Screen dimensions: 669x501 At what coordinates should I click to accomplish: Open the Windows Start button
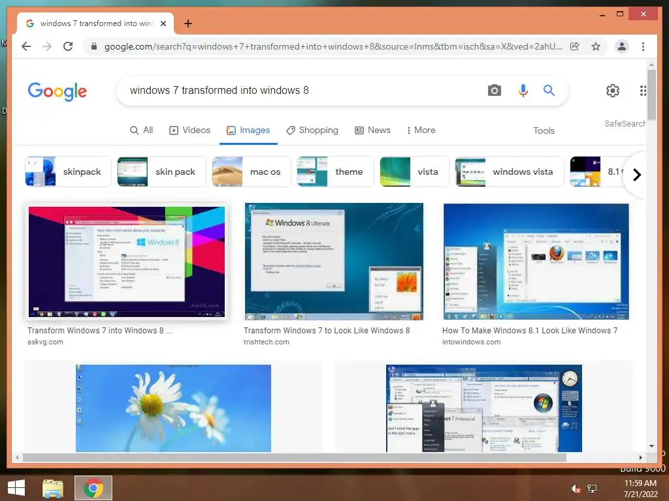click(x=16, y=488)
